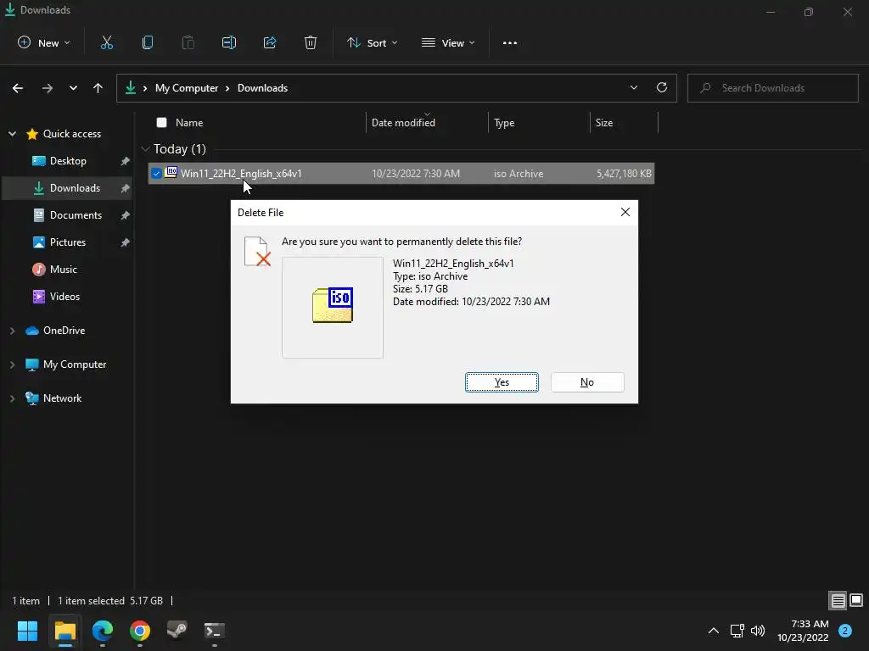Open network icon in system tray
The height and width of the screenshot is (651, 869).
737,631
